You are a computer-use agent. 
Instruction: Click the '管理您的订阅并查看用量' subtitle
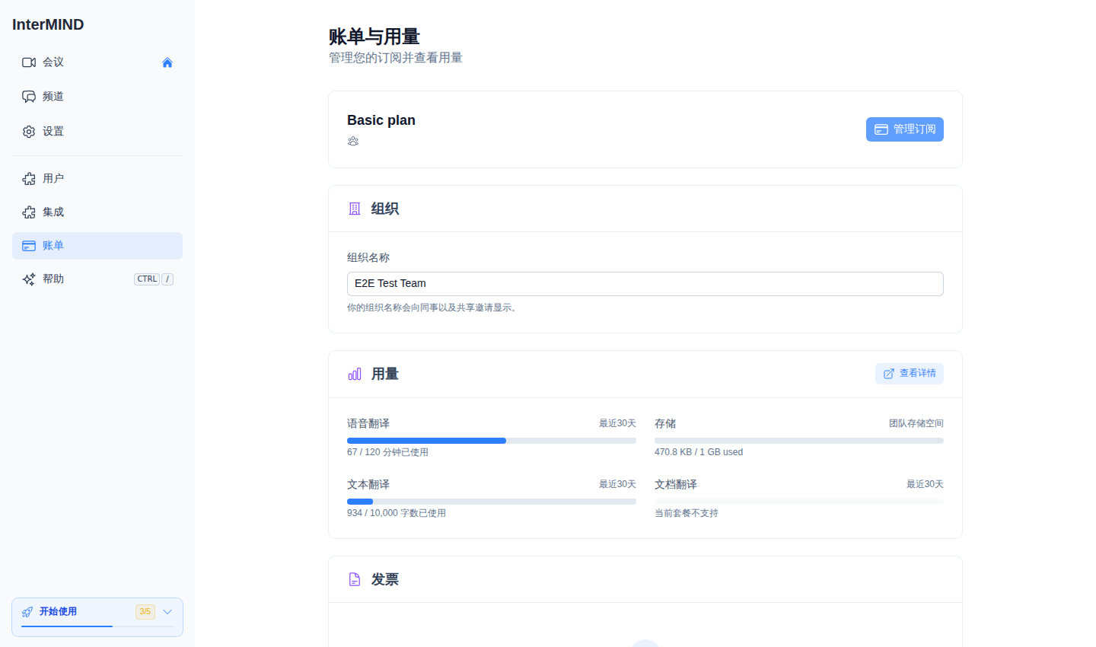click(396, 58)
